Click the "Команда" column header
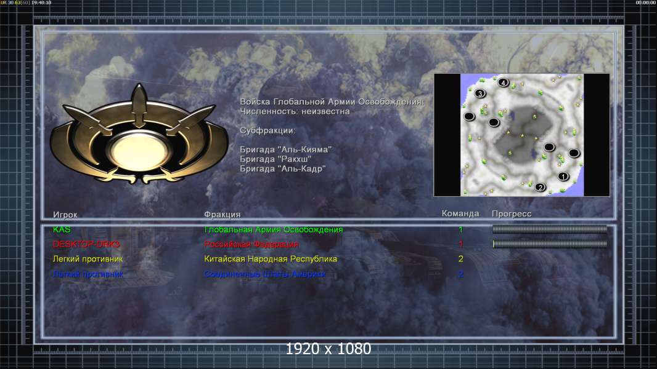Screen dimensions: 657x369 (460, 213)
